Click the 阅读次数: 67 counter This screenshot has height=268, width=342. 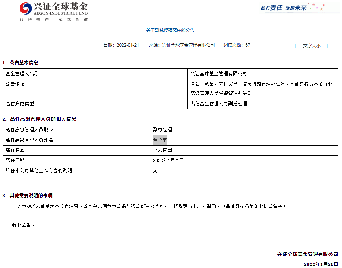point(237,45)
